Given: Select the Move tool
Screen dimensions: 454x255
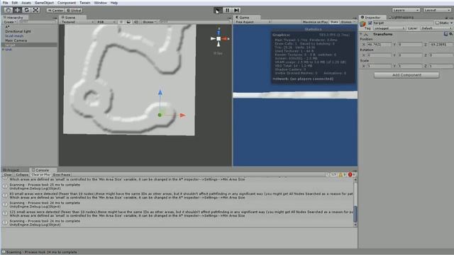Looking at the screenshot, I should coord(17,10).
